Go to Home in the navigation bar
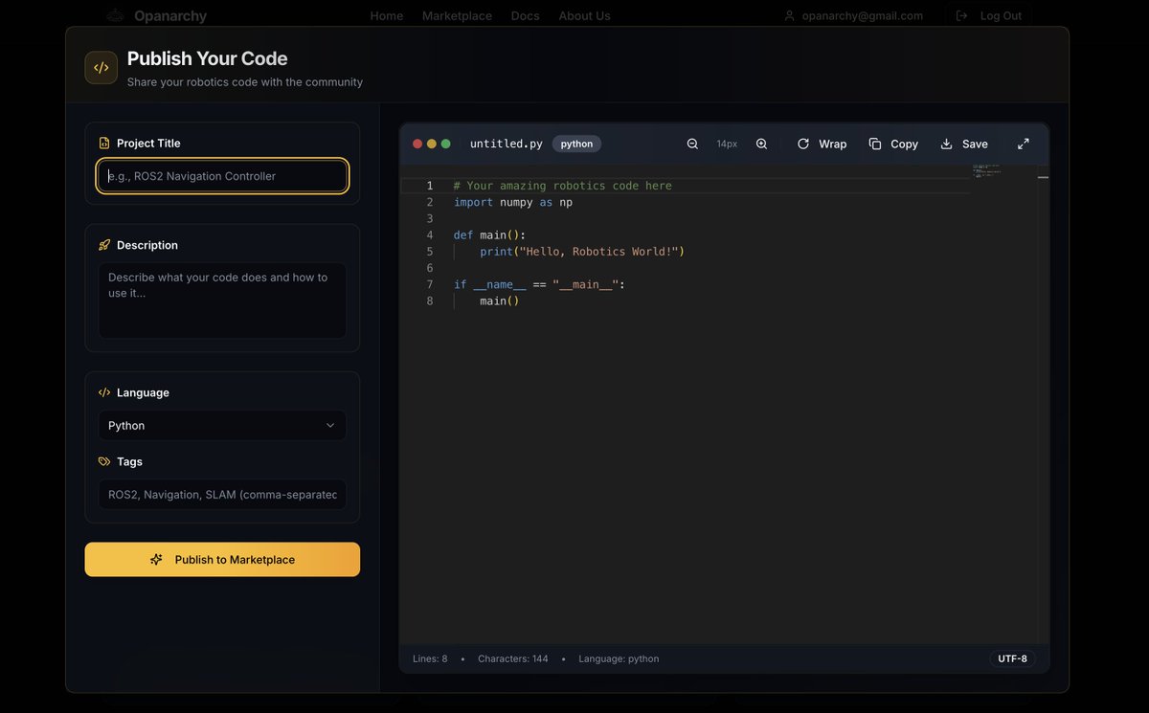This screenshot has height=713, width=1149. coord(387,15)
